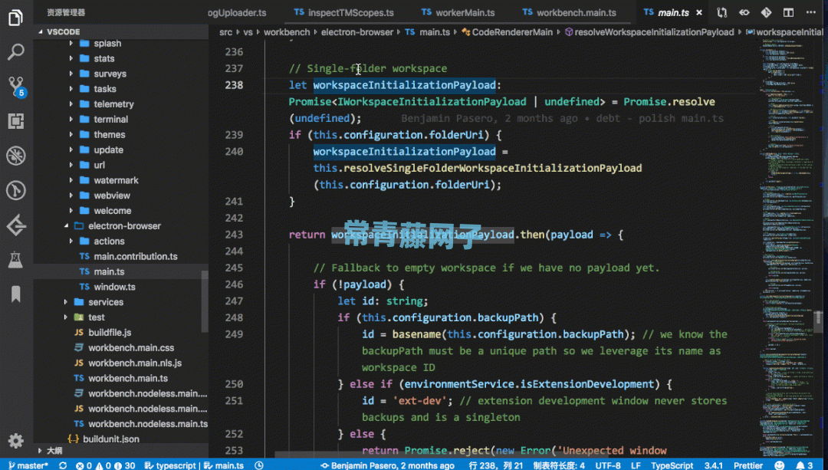This screenshot has height=470, width=828.
Task: Open the Extensions view in activity bar
Action: (16, 121)
